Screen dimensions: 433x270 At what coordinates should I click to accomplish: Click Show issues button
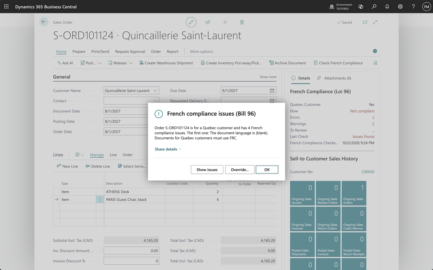[207, 170]
